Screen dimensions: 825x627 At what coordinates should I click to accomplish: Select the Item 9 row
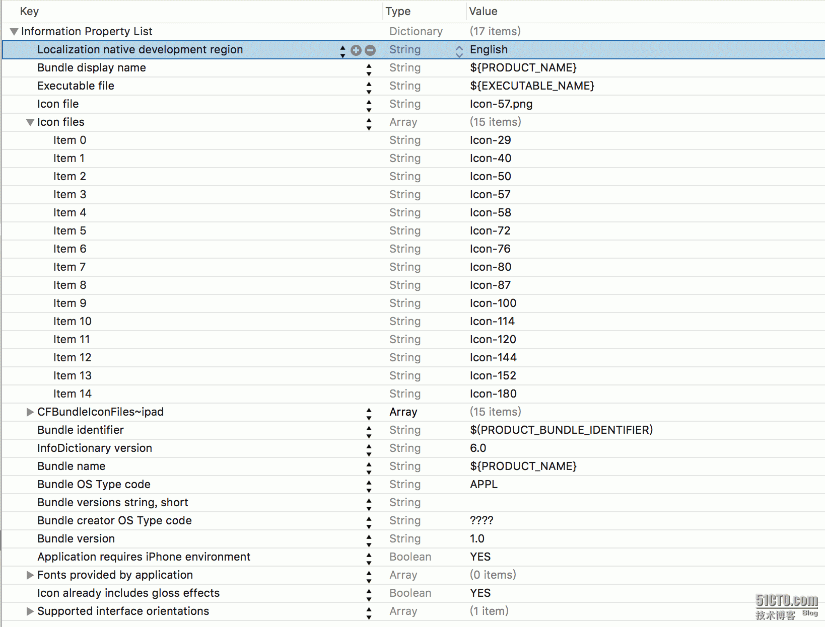[x=413, y=303]
